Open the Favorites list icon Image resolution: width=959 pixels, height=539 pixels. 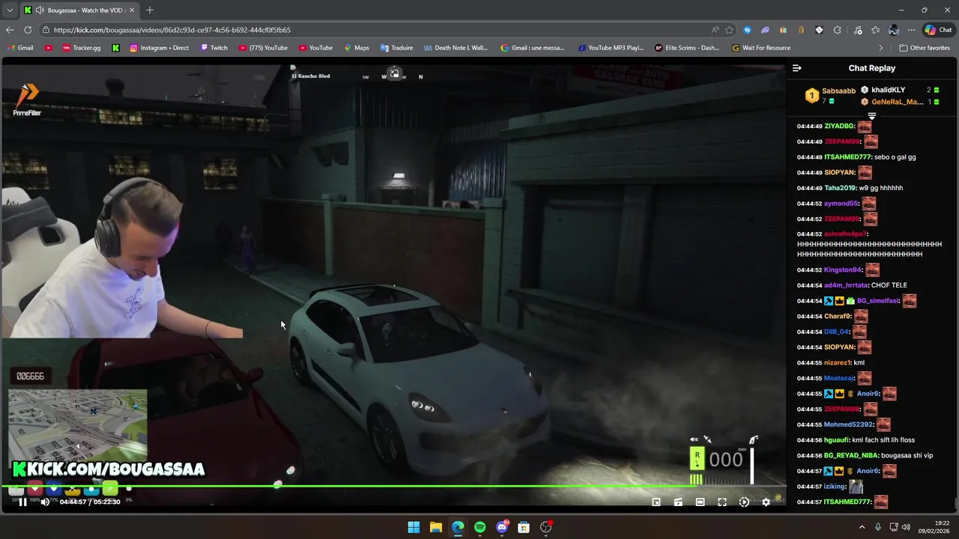875,30
